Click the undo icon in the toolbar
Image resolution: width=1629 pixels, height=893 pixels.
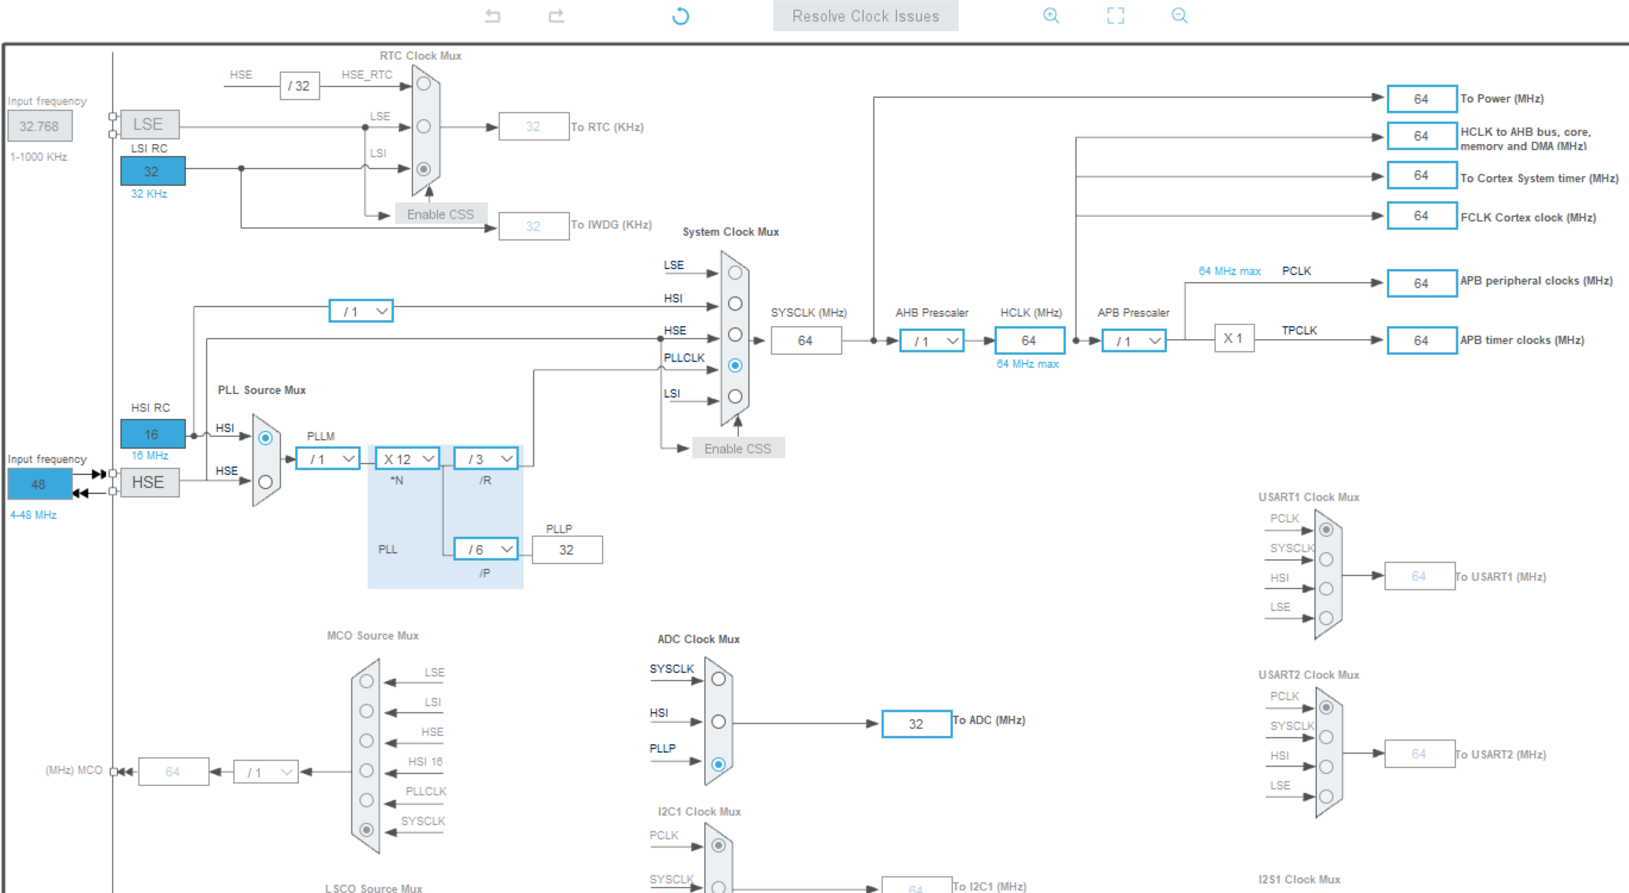[493, 16]
